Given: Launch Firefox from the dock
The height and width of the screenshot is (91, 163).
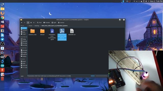Looking at the screenshot, I should tap(2, 13).
